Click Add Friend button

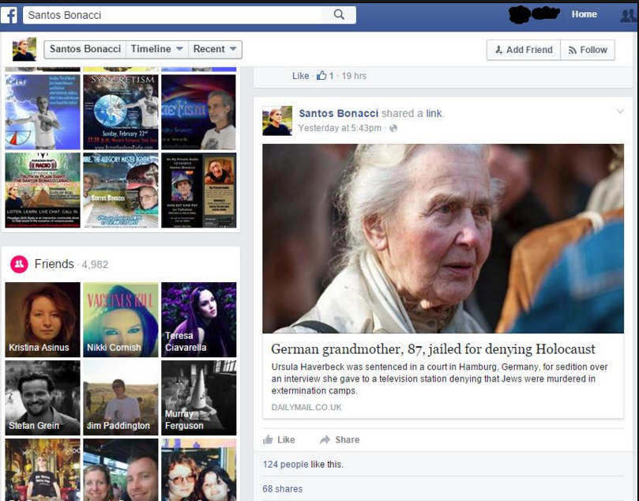coord(524,50)
